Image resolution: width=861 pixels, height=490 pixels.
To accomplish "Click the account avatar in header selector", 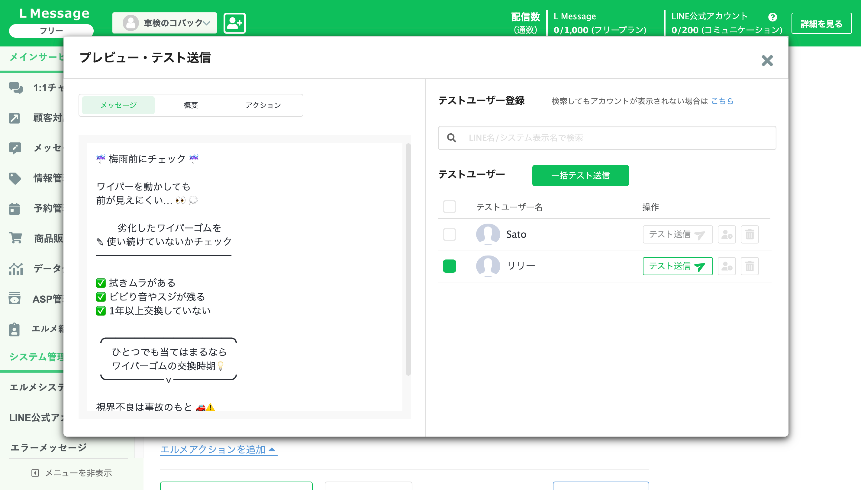I will 131,23.
